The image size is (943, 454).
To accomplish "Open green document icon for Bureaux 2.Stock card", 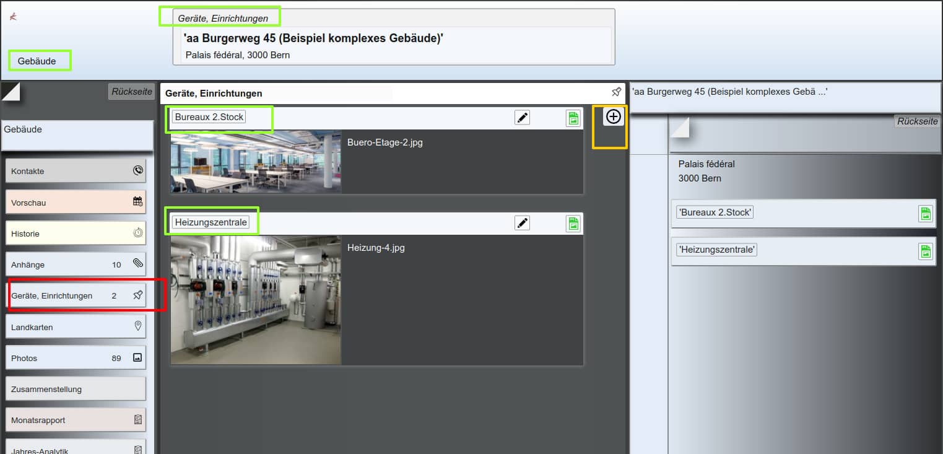I will click(x=573, y=118).
